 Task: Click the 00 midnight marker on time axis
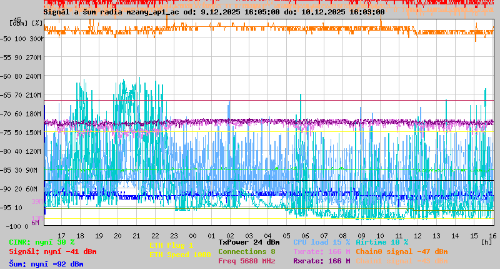192,235
